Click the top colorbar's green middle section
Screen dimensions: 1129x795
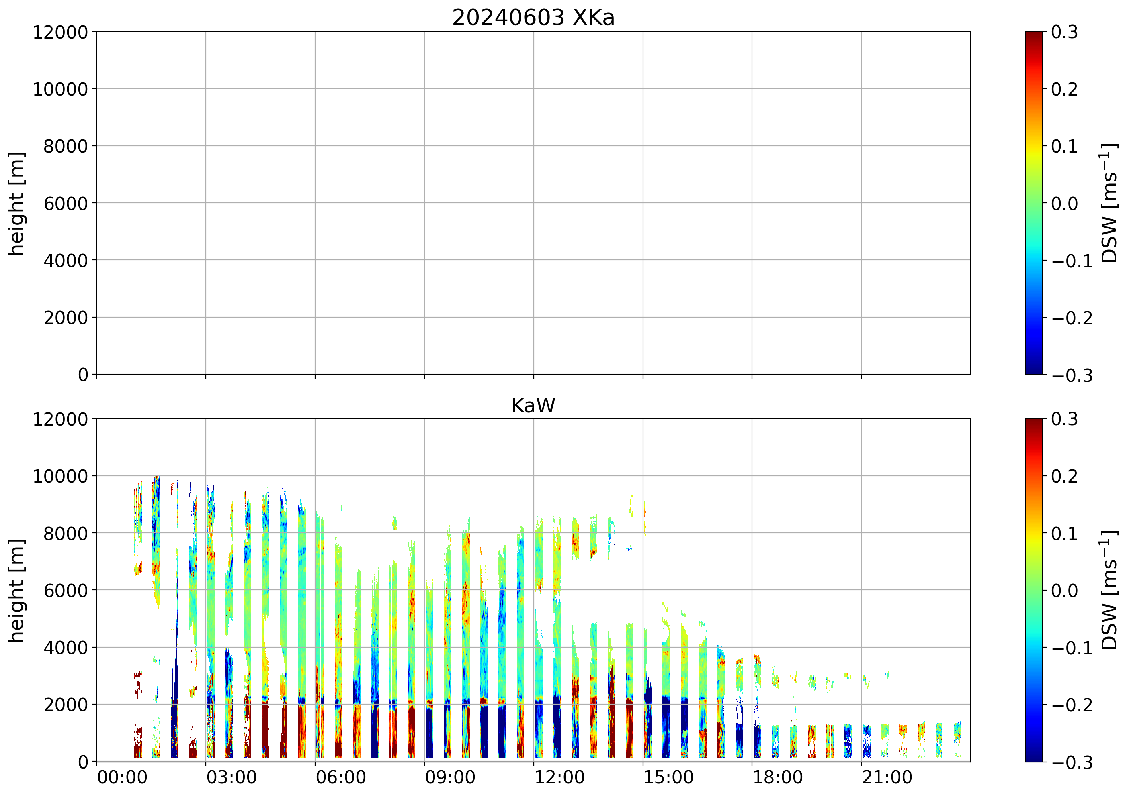click(x=1034, y=203)
